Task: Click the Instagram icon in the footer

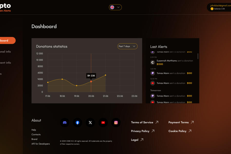Action: click(x=116, y=122)
